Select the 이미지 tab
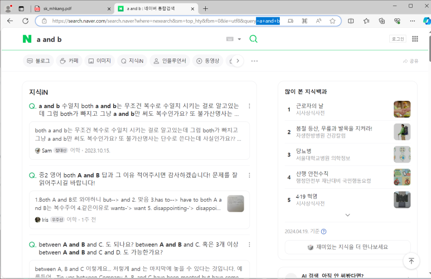 click(99, 61)
